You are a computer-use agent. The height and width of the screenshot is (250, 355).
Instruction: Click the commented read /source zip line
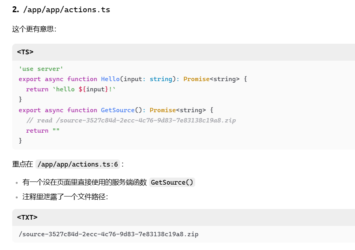[x=131, y=120]
